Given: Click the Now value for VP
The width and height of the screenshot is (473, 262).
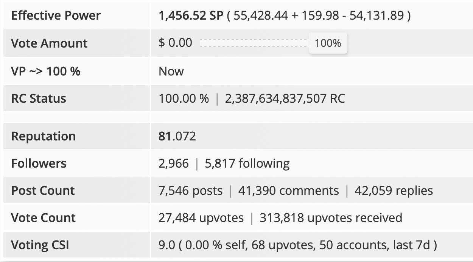Looking at the screenshot, I should 171,71.
